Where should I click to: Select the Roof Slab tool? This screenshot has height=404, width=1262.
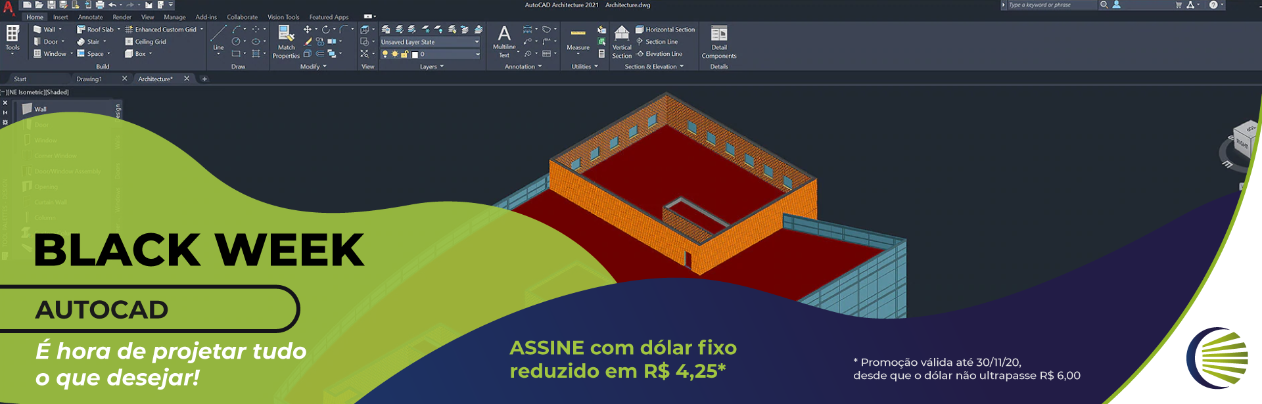(95, 30)
